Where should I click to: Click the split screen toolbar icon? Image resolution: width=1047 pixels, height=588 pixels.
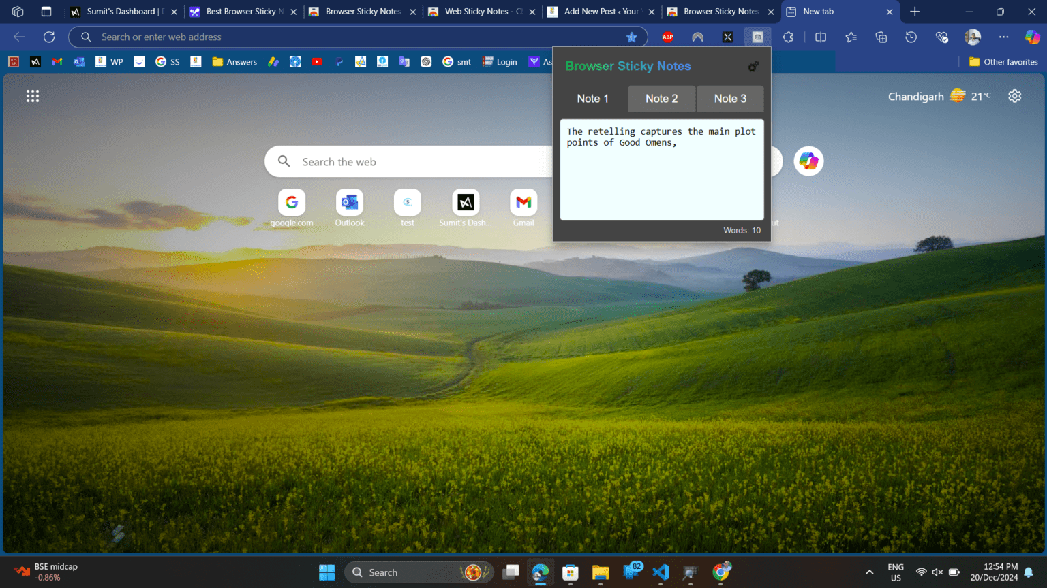pos(820,37)
